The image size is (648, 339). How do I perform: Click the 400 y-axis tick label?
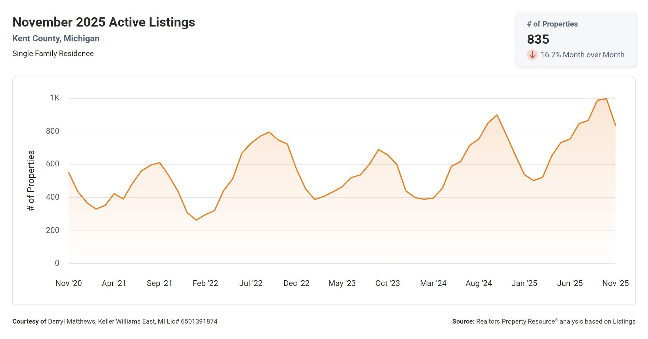click(53, 197)
